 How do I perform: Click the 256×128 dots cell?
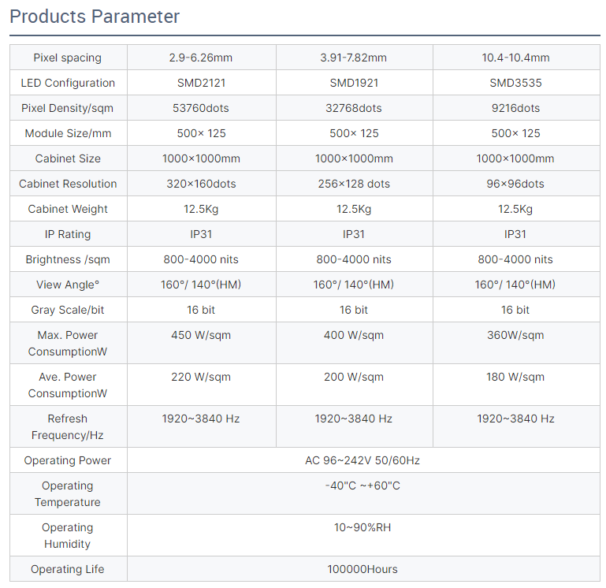(x=354, y=184)
